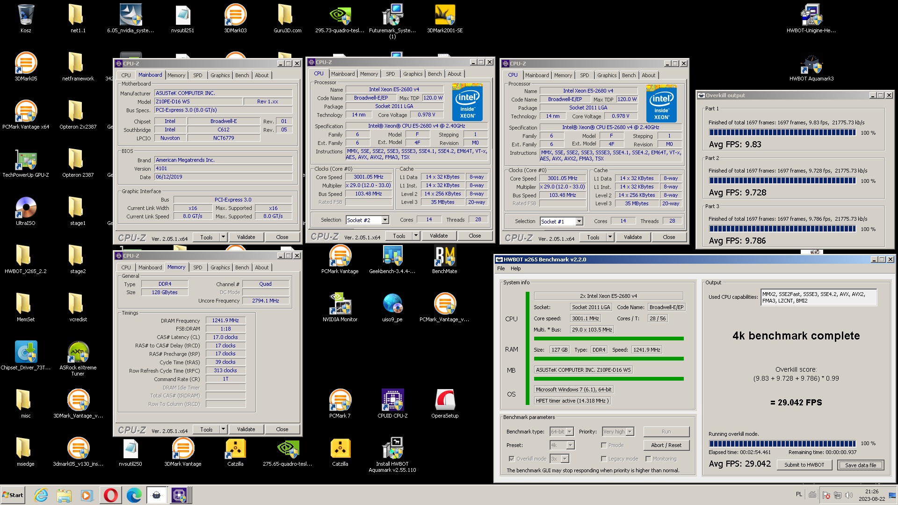Click Submit to HWBOT button
Image resolution: width=898 pixels, height=505 pixels.
[x=804, y=465]
